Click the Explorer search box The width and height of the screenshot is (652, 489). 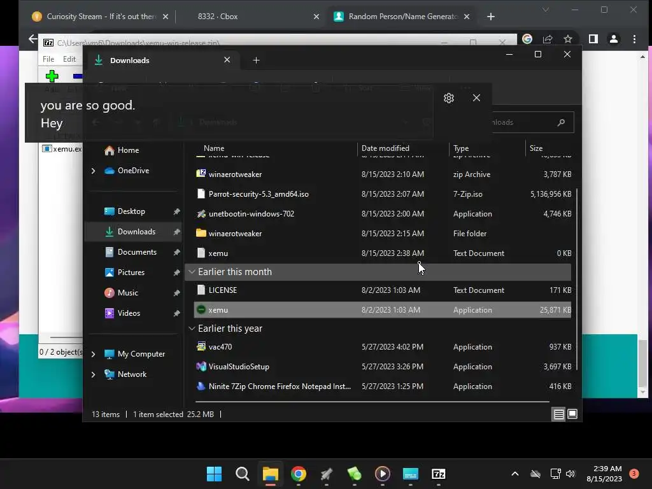pos(532,122)
